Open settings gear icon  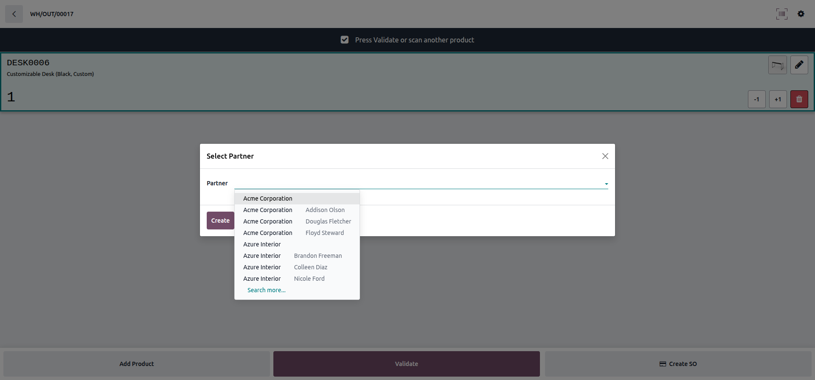[801, 14]
